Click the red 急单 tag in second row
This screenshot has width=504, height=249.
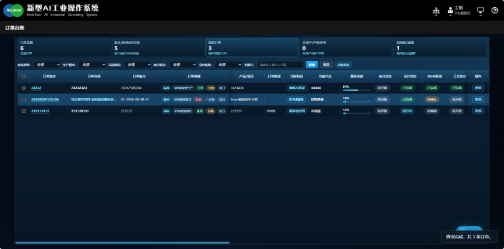198,99
